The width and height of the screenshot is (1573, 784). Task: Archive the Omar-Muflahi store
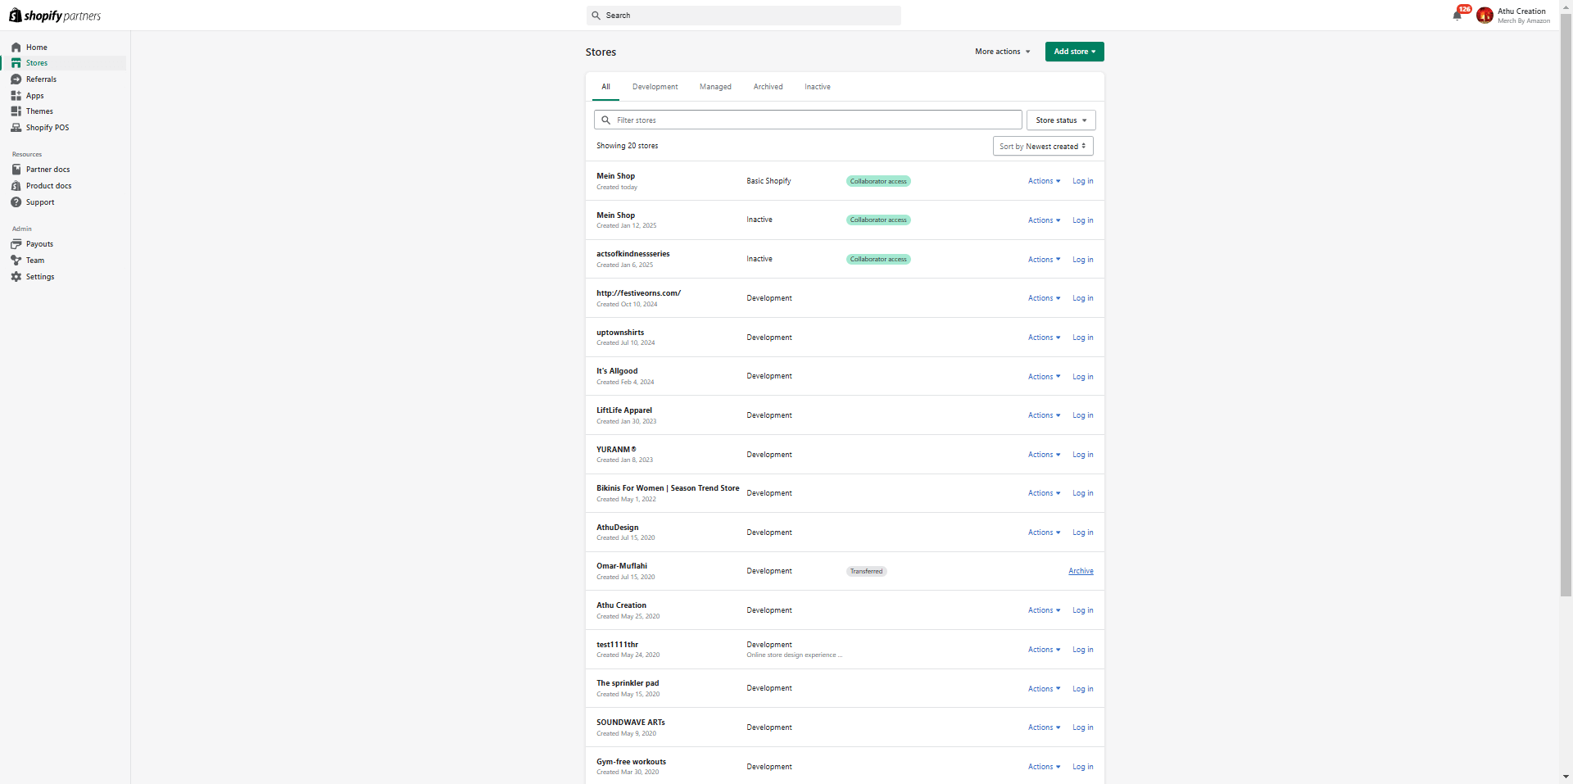pos(1080,571)
